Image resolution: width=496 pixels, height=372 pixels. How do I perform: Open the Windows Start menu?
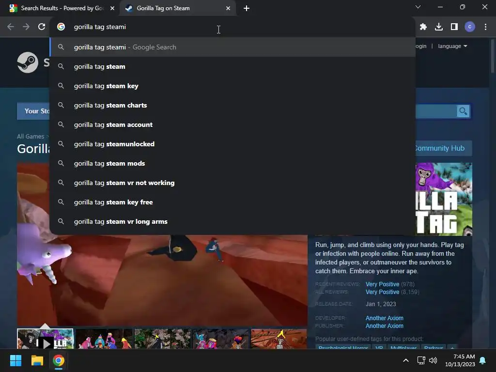tap(15, 360)
